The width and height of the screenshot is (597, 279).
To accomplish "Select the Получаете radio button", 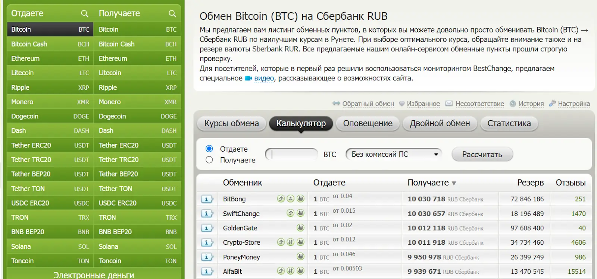I will pos(209,160).
